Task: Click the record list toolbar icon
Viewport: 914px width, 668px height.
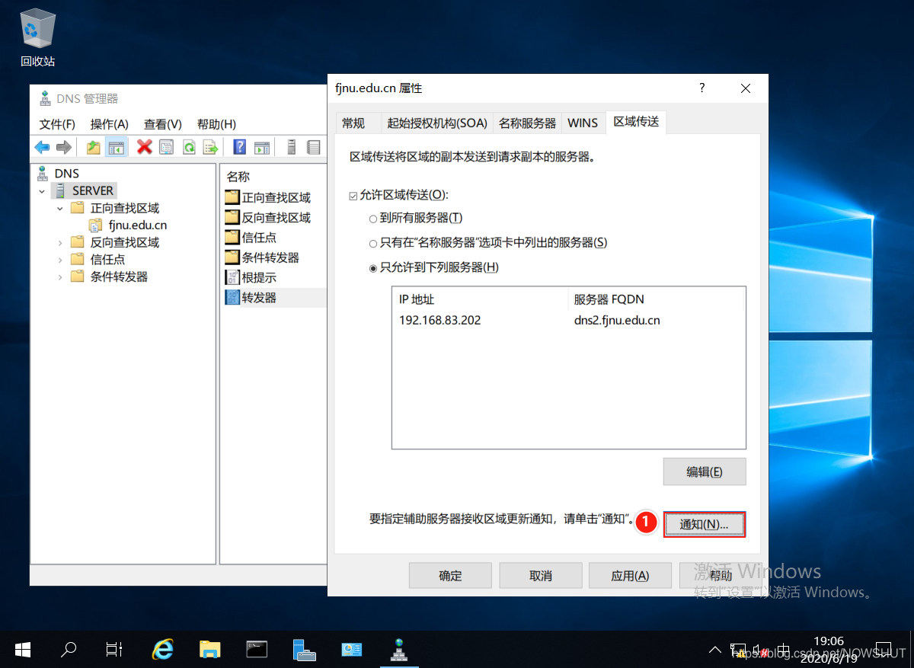Action: [313, 147]
